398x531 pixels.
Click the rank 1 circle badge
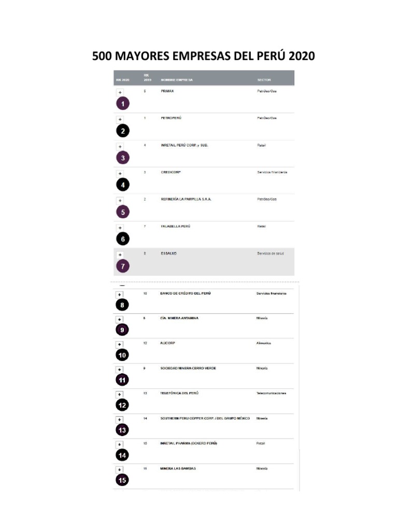(x=123, y=104)
